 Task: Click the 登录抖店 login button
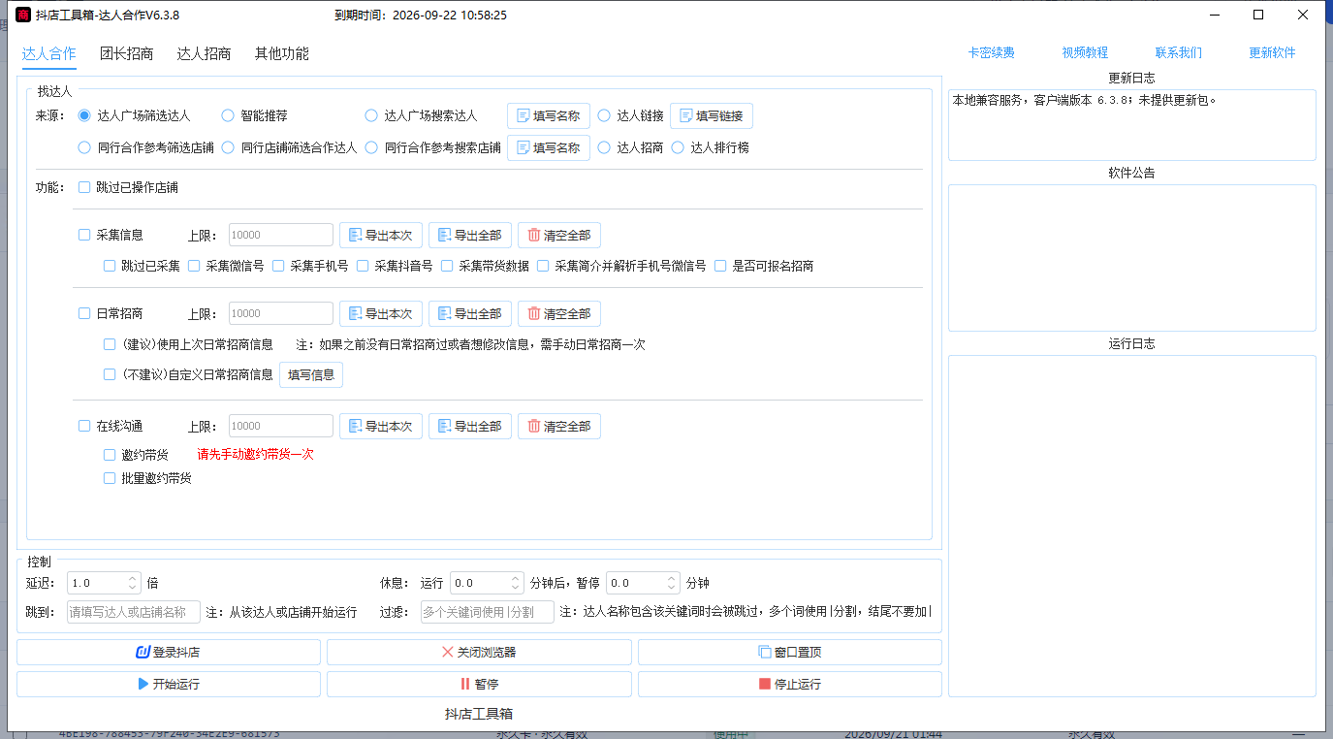(x=169, y=652)
